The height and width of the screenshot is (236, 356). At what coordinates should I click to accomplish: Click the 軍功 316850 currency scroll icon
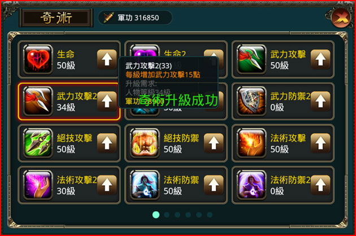pyautogui.click(x=108, y=18)
